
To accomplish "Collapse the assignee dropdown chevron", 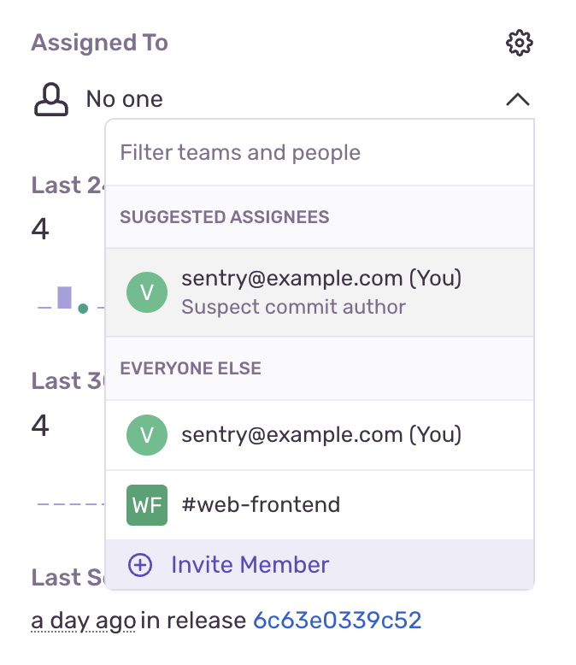I will pyautogui.click(x=517, y=100).
